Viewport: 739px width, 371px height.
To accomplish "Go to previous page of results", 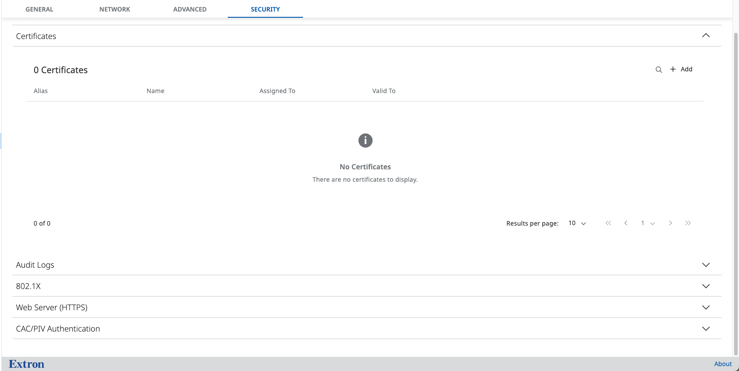I will coord(626,223).
